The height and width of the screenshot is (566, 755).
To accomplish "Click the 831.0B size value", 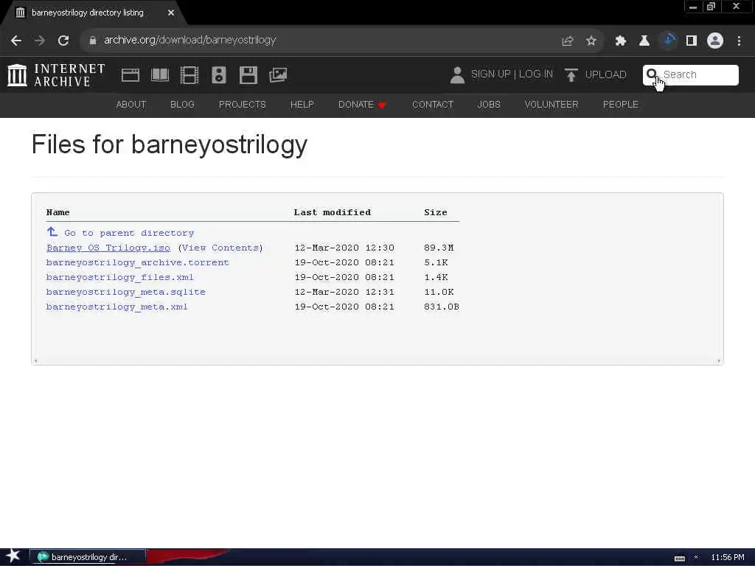I will pos(442,307).
